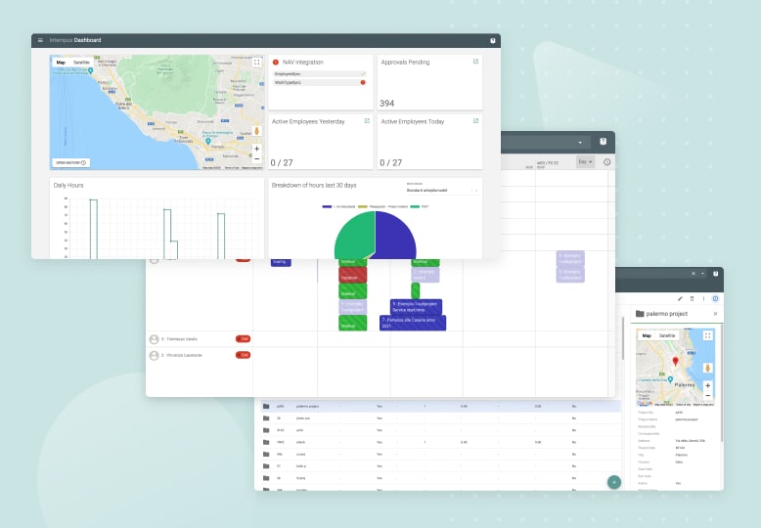
Task: Open Approvals Pending in new view
Action: coord(475,61)
